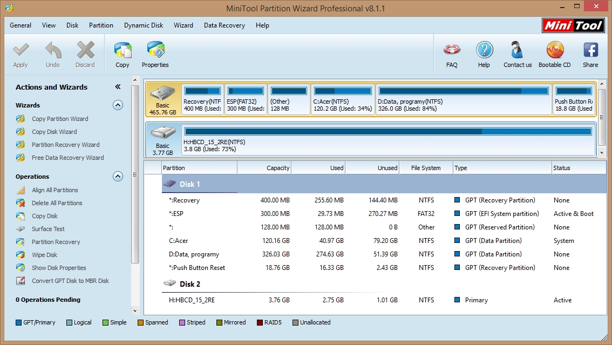Open the Dynamic Disk menu
Screen dimensions: 612x345
(x=144, y=25)
